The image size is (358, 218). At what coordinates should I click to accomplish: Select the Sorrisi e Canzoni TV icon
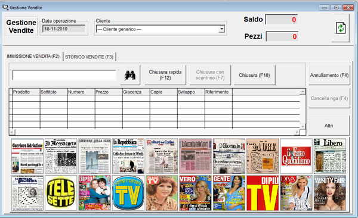(x=128, y=193)
